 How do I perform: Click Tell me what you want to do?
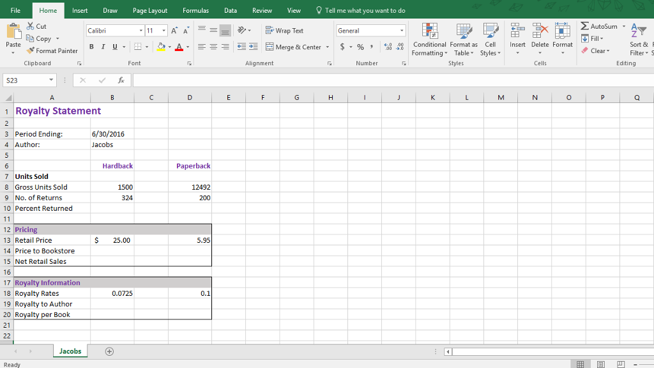coord(364,10)
